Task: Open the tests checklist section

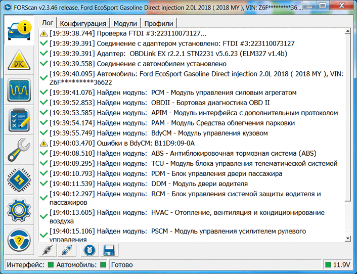Action: coord(19,120)
